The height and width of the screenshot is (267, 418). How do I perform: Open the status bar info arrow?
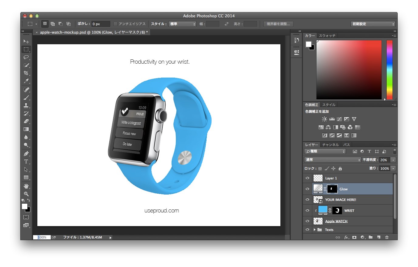pos(111,238)
